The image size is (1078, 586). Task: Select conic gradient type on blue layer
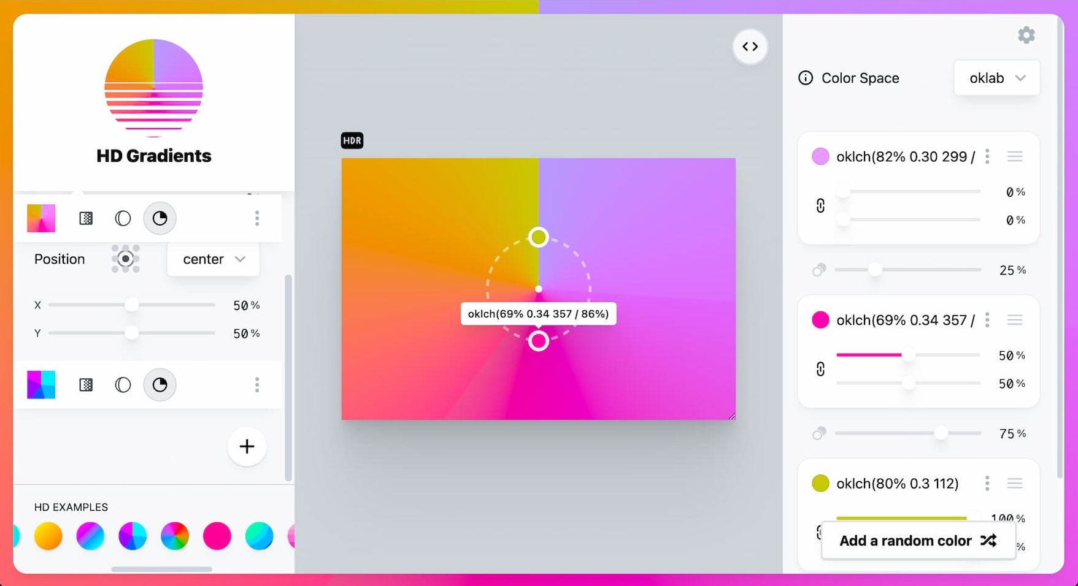[160, 385]
